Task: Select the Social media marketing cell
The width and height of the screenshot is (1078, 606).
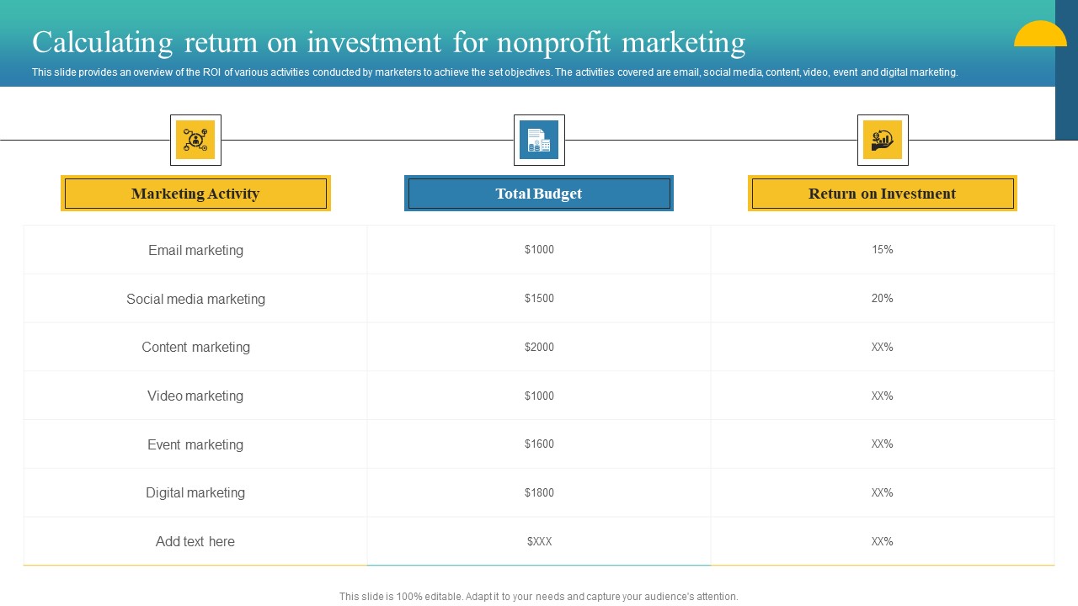Action: coord(195,299)
